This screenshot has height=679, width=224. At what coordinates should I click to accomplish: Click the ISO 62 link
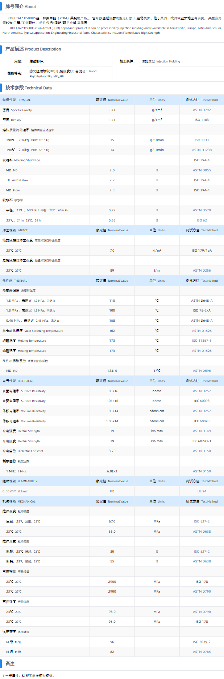(202, 220)
